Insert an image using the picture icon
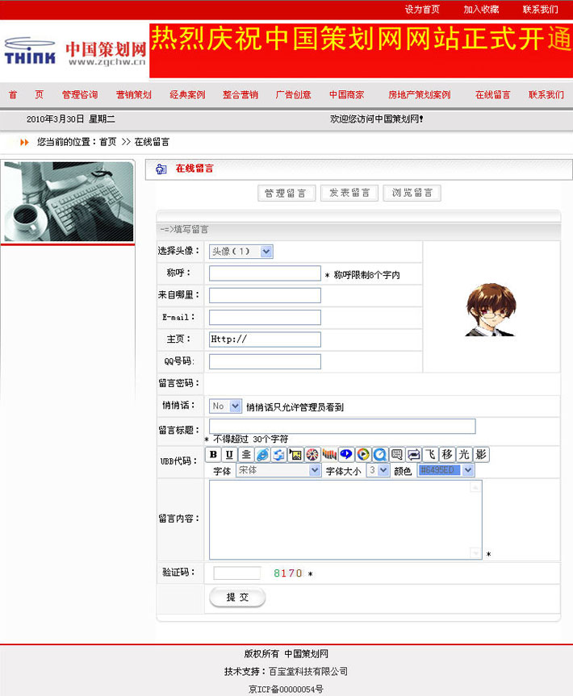The height and width of the screenshot is (696, 573). 295,455
